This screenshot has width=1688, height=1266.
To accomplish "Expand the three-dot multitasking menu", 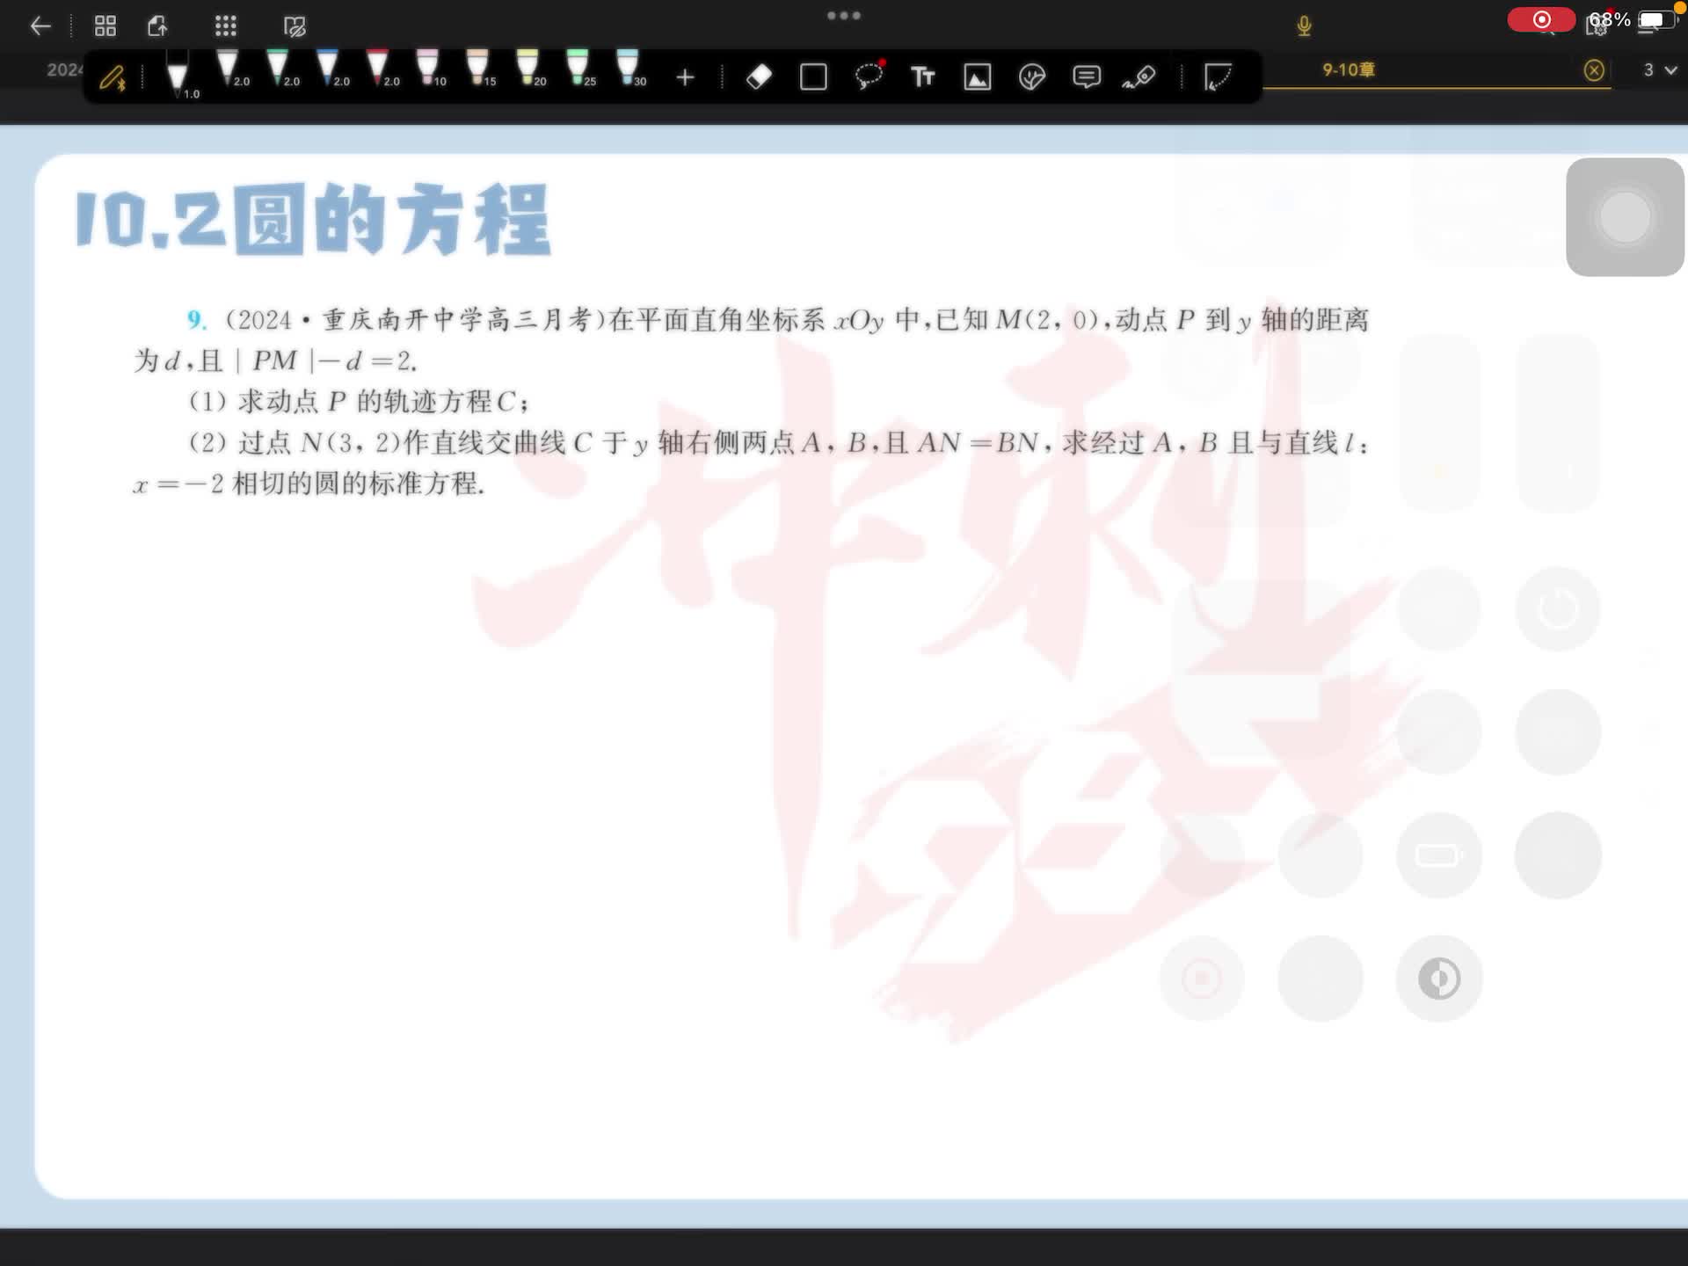I will pos(843,16).
